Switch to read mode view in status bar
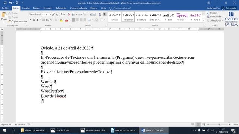The image size is (239, 134). [193, 124]
